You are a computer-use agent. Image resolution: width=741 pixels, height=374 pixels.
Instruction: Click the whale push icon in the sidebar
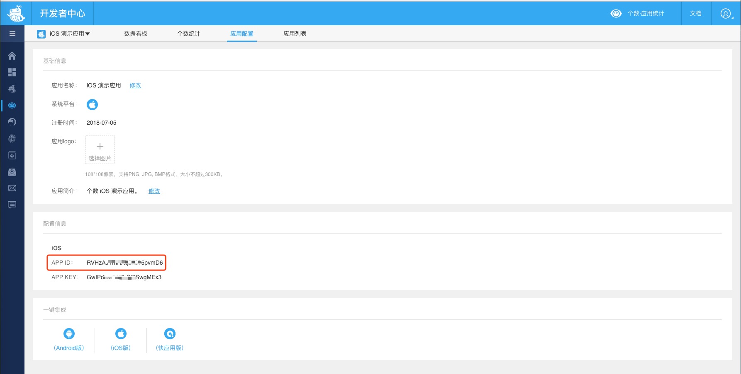pyautogui.click(x=12, y=89)
